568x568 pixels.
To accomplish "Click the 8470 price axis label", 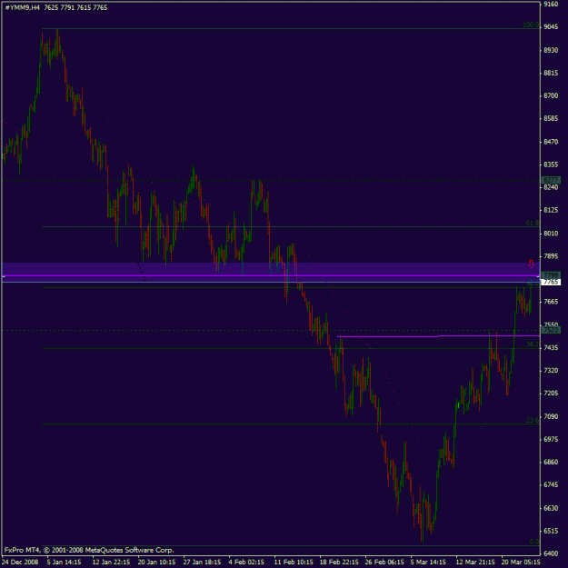I will click(551, 142).
